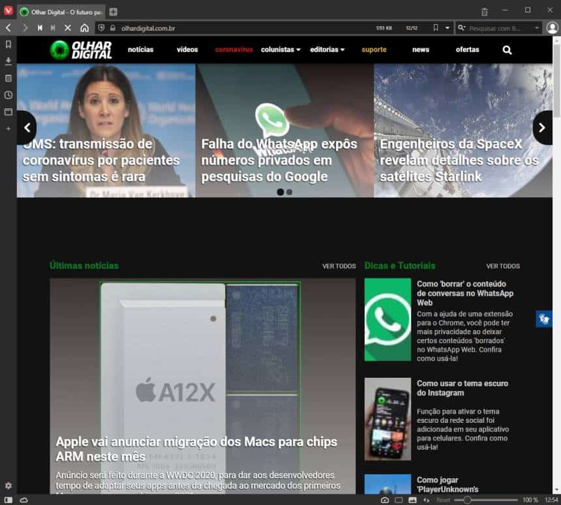Screen dimensions: 561x505
Task: Open the Downloads panel in the sidebar
Action: (8, 61)
